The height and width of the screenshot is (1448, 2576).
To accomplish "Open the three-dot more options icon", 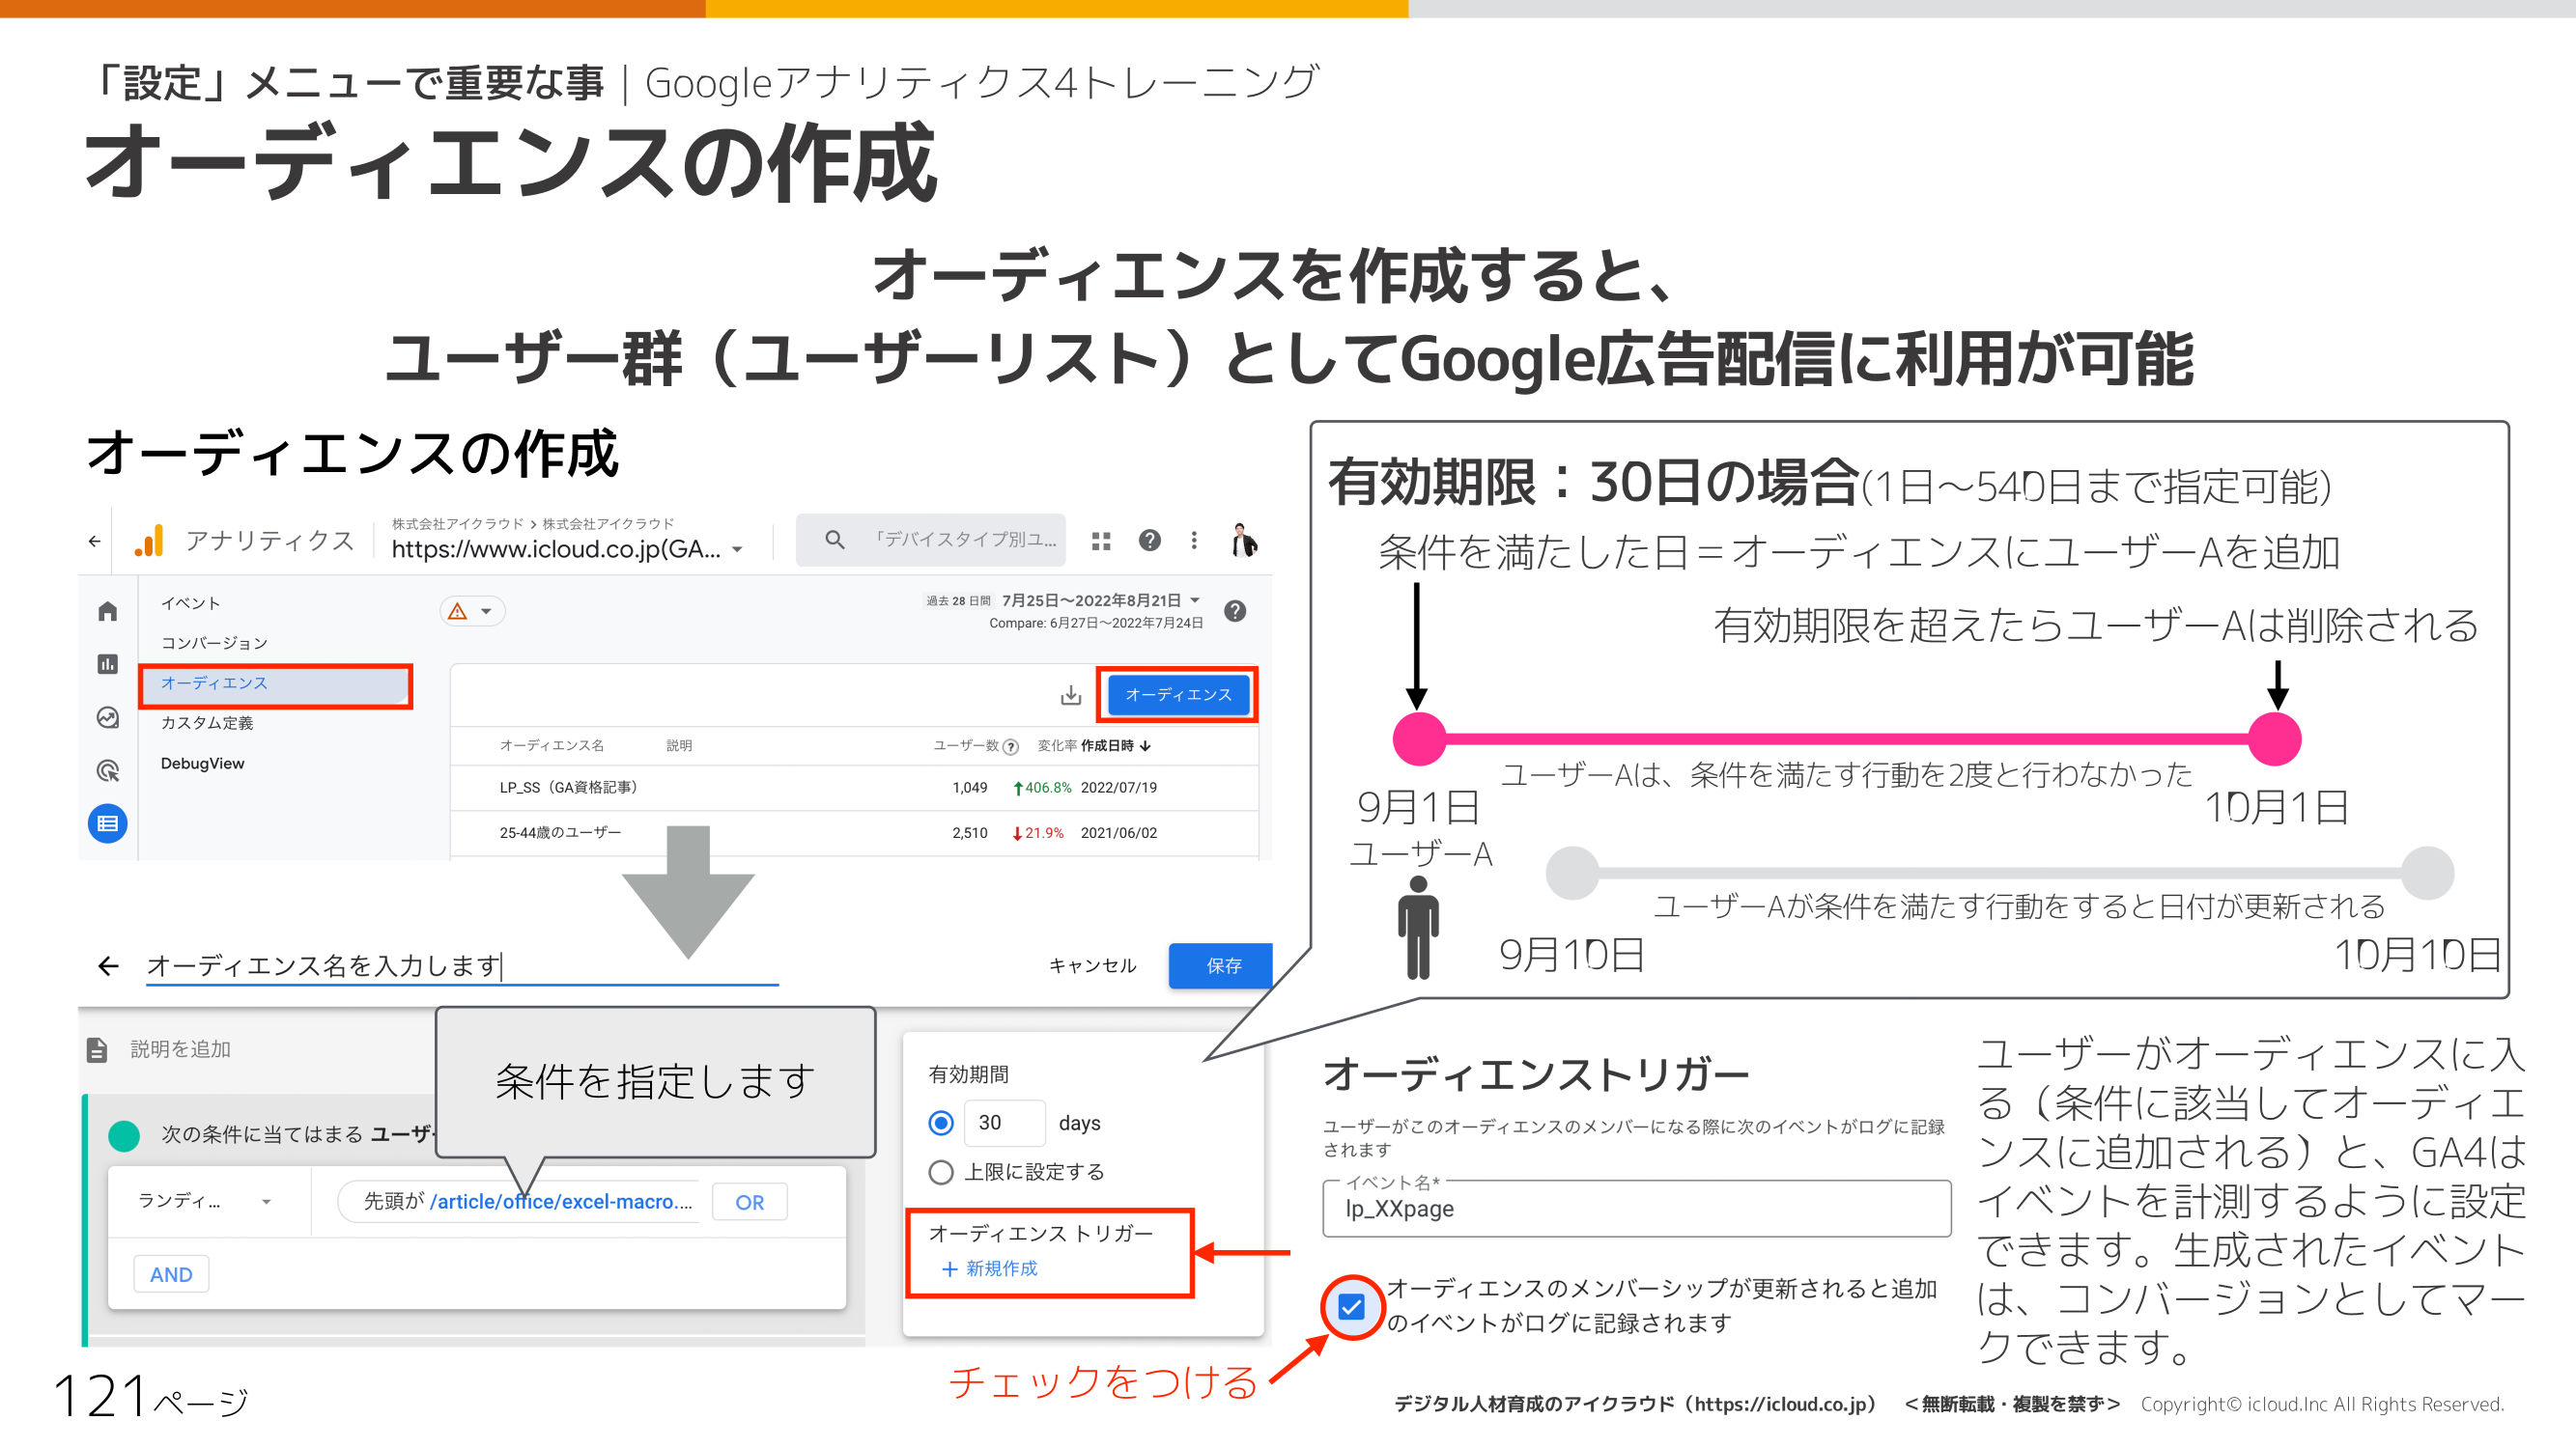I will coord(1193,540).
